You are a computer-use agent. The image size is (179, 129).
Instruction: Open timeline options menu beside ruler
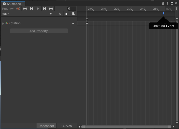176,9
